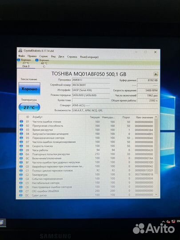Click the Возможности field S.M.A.R.T., APM, NCQ
This screenshot has width=180, height=240.
pyautogui.click(x=115, y=110)
